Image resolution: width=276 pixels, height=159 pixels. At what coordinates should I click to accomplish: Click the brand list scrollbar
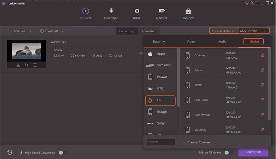pyautogui.click(x=179, y=77)
